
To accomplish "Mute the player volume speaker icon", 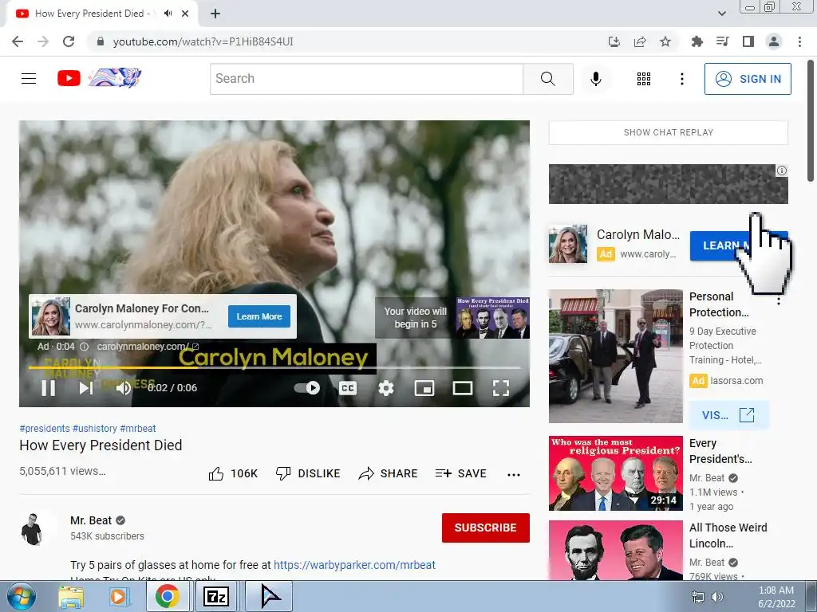I will pyautogui.click(x=124, y=388).
